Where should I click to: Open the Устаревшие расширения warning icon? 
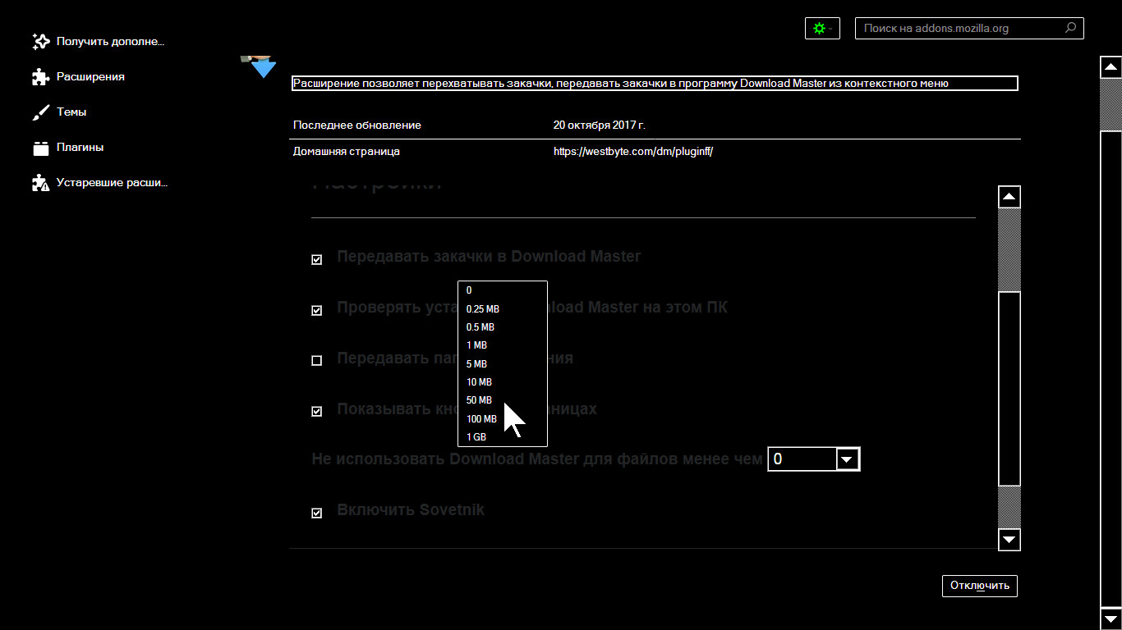tap(41, 183)
